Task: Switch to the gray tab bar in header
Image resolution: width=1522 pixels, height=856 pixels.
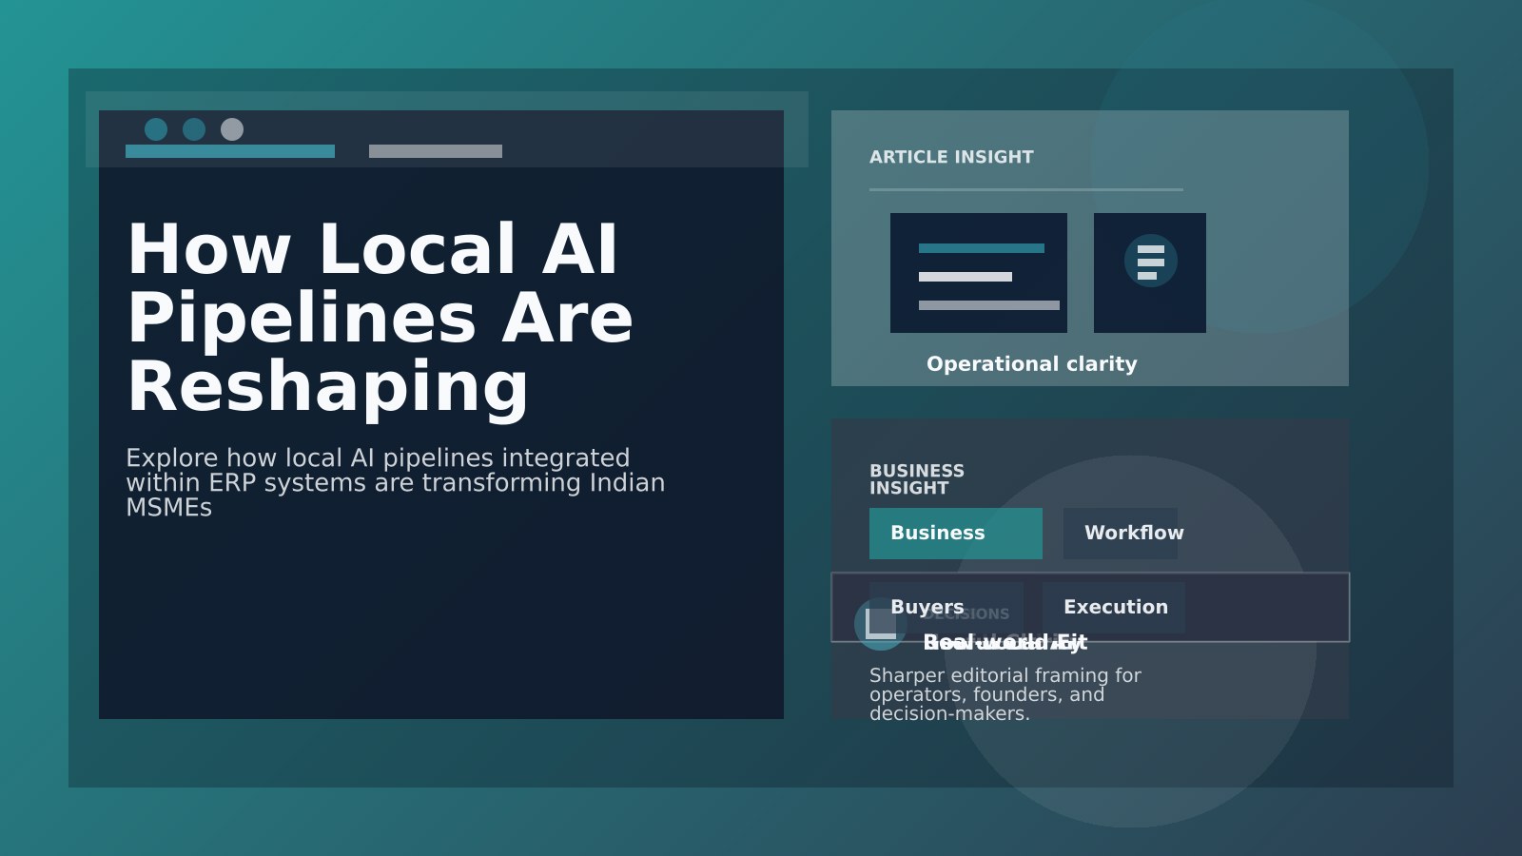Action: pyautogui.click(x=436, y=151)
